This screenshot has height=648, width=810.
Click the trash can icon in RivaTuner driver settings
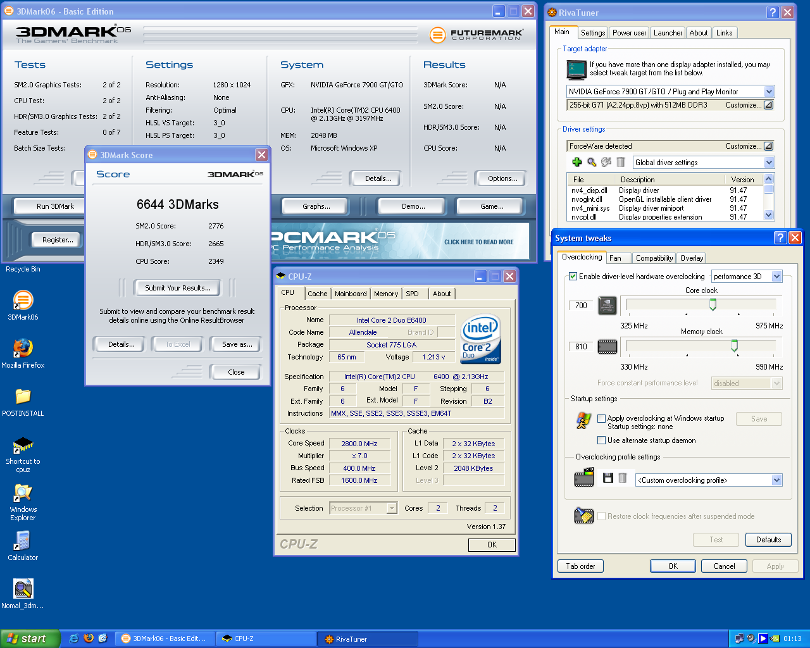click(x=621, y=162)
